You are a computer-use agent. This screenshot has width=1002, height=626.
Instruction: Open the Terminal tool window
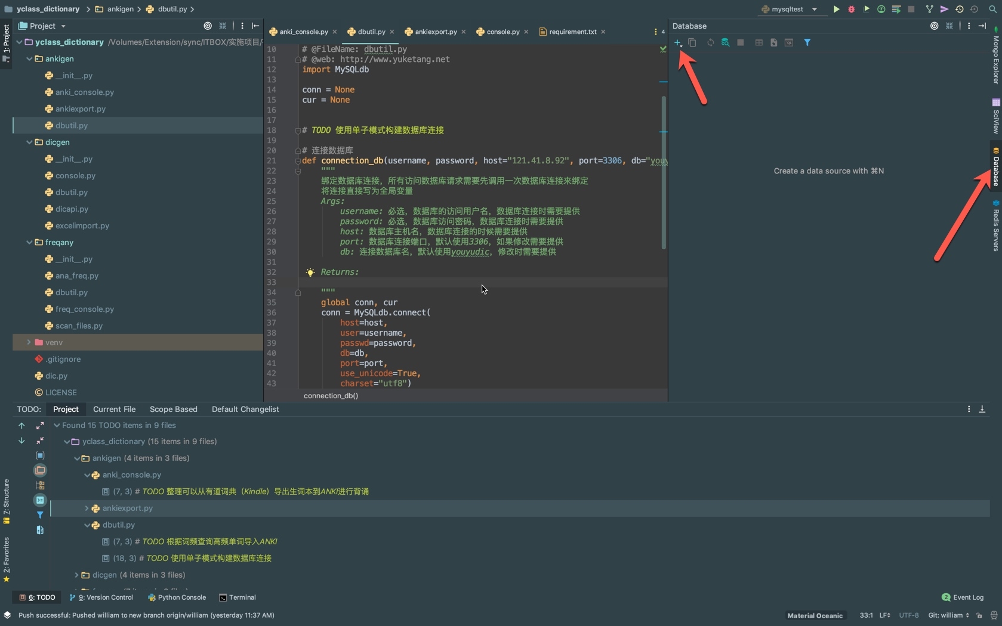(x=238, y=597)
